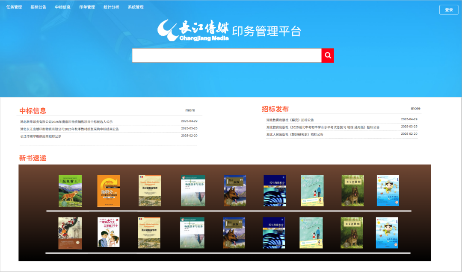This screenshot has height=272, width=462.
Task: Click the red search magnifier icon
Action: [328, 55]
